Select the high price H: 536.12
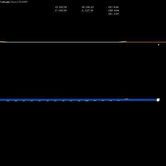This screenshot has width=166, height=166. pyautogui.click(x=88, y=7)
